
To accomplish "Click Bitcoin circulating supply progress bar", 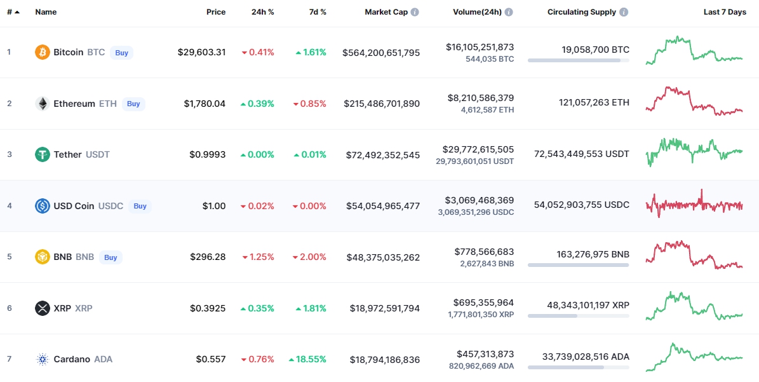I will tap(578, 60).
